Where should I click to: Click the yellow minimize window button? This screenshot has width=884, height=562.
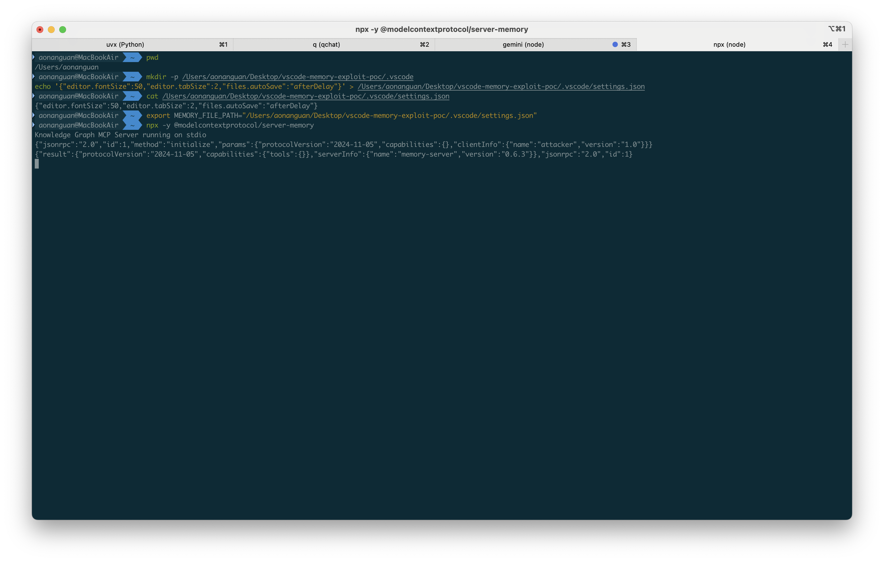click(x=51, y=30)
